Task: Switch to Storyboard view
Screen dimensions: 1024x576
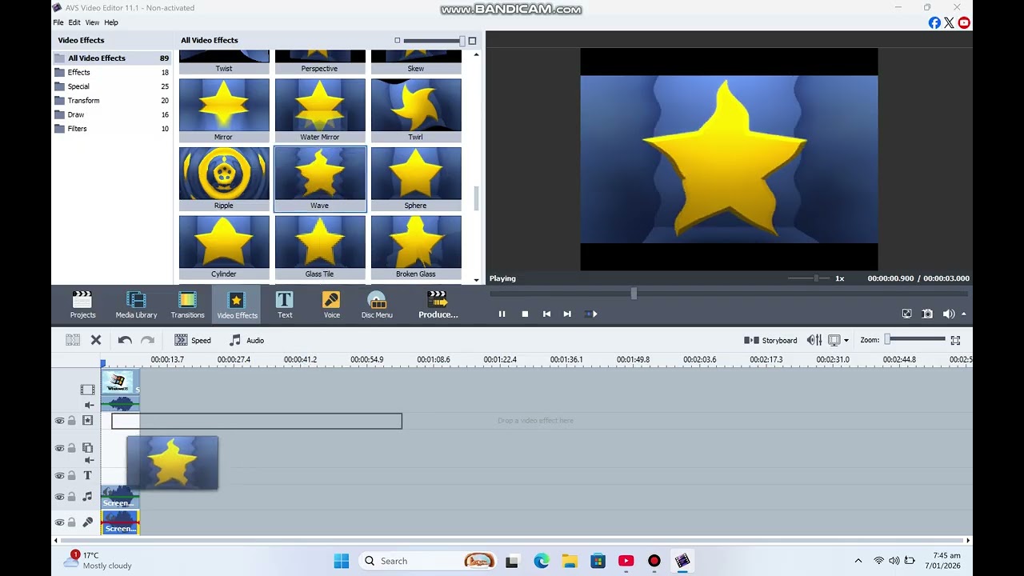Action: 770,340
